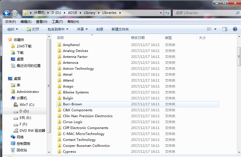241x157 pixels.
Task: Select 计算机 in the address breadcrumb
Action: 39,13
